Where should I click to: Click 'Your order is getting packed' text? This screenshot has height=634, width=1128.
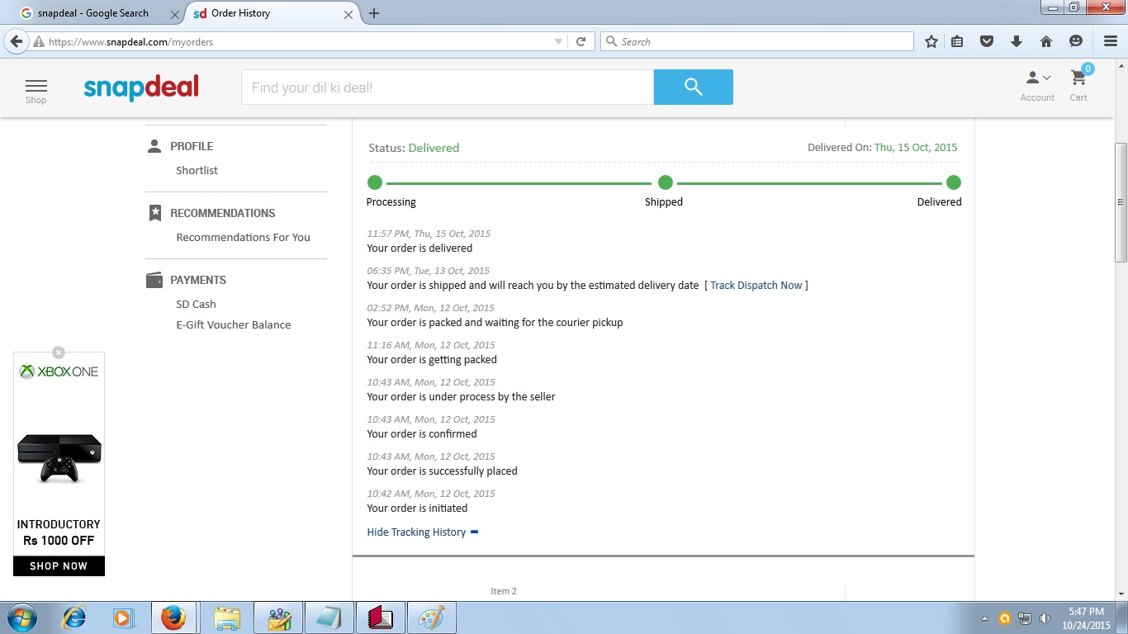pos(432,359)
